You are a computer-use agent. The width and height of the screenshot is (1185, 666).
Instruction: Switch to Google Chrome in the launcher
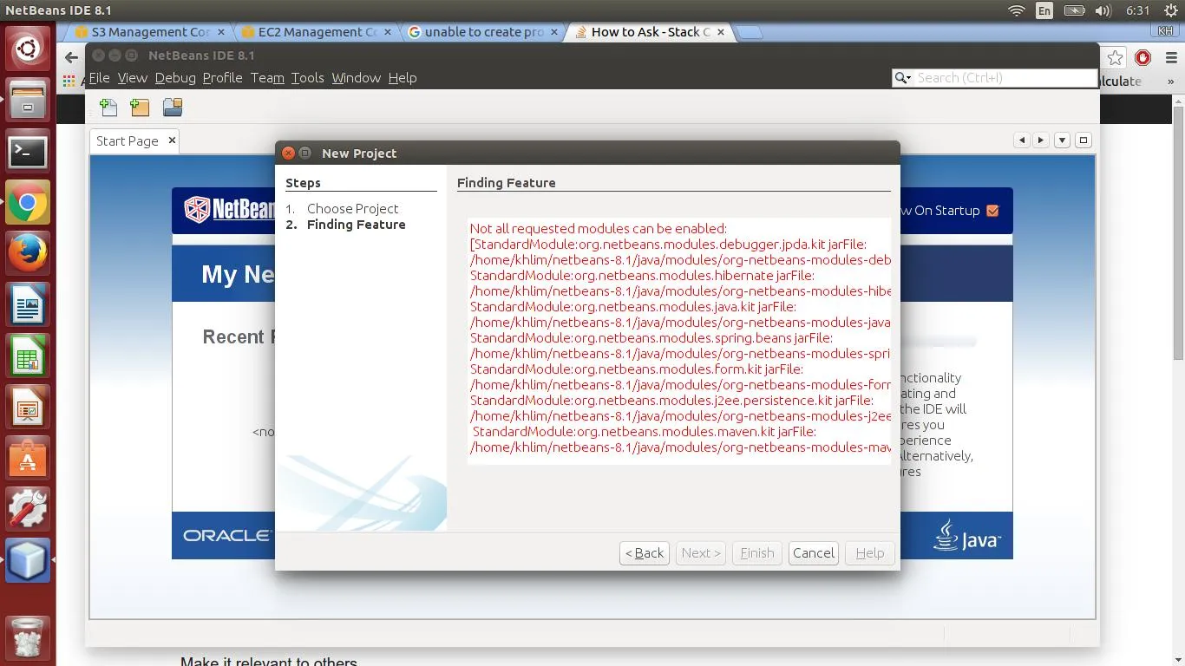(28, 203)
